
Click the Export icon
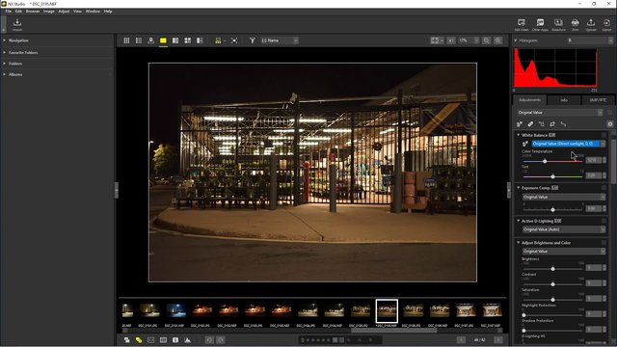[x=606, y=24]
